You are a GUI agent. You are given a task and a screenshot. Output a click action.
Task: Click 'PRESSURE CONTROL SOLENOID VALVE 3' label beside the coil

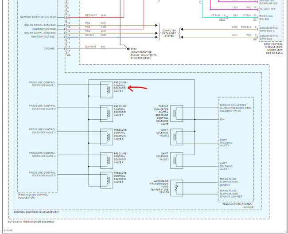(x=120, y=134)
